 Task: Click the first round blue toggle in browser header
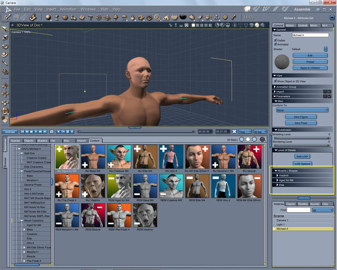coord(242,139)
